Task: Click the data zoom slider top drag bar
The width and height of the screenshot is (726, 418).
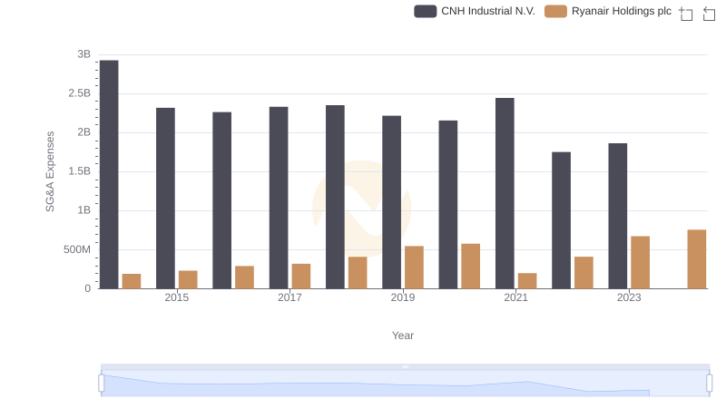Action: click(405, 366)
